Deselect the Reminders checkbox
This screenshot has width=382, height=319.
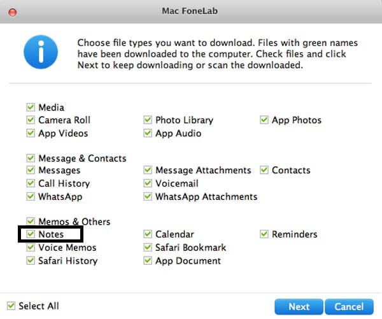pos(264,234)
